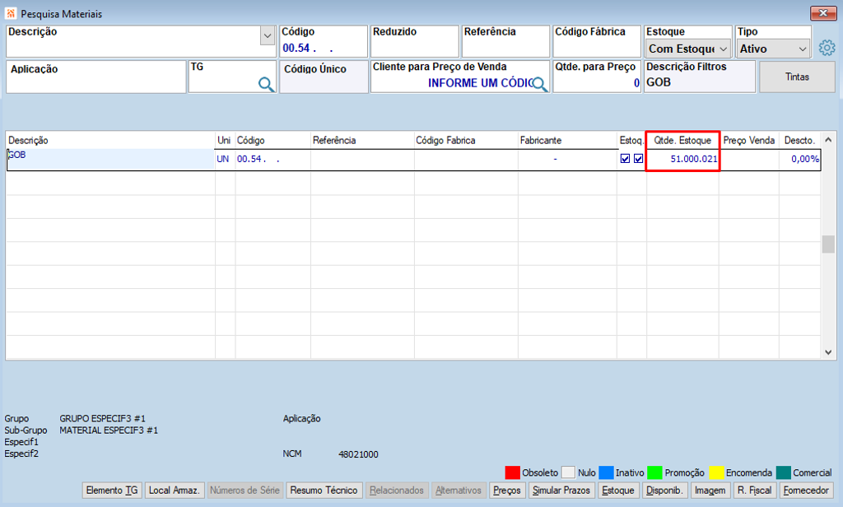Toggle the second Estoq. checkbox in GOB row
Viewport: 843px width, 507px height.
(638, 159)
